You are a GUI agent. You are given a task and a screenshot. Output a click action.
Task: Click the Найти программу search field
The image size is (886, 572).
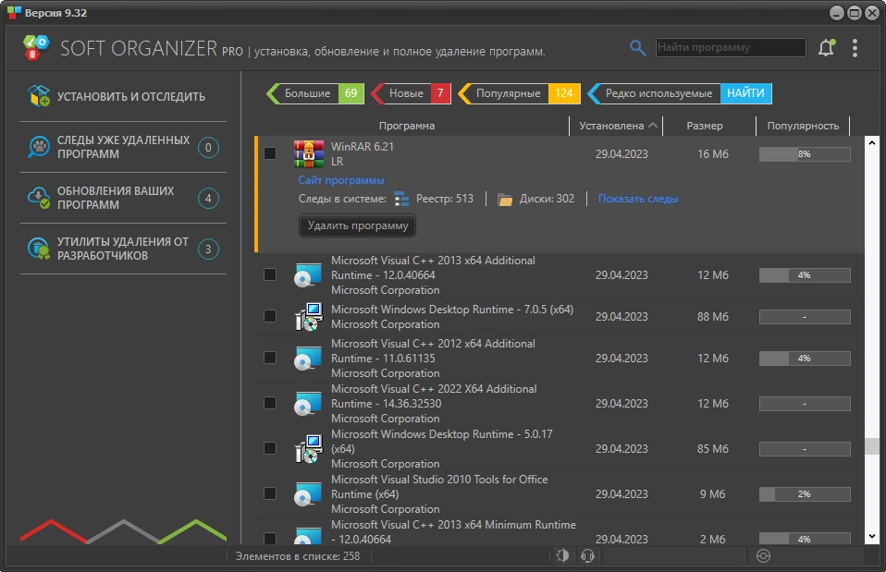click(x=731, y=47)
